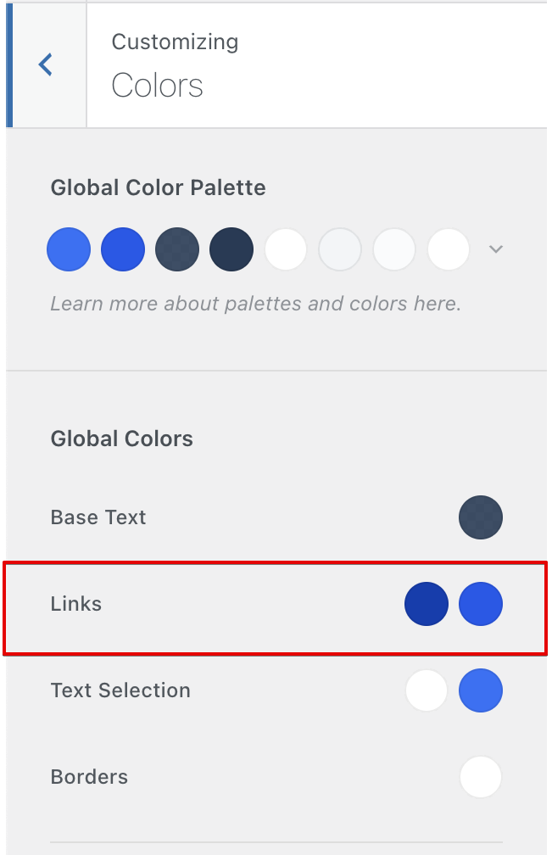Click the Colors heading in the panel

click(157, 85)
